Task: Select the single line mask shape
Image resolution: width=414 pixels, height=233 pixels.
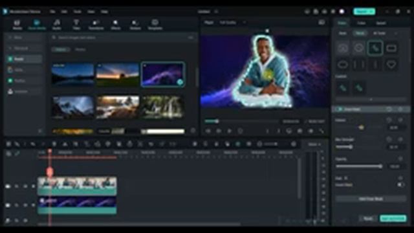Action: [x=375, y=65]
